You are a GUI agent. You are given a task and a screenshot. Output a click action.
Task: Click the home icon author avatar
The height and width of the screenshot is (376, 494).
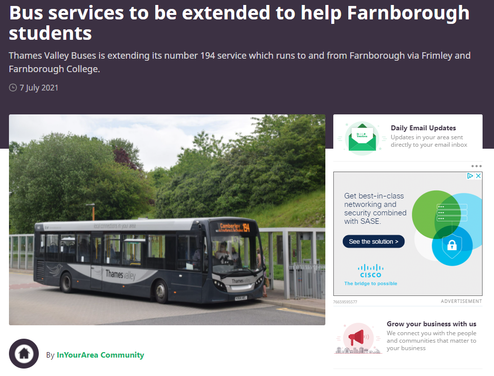24,354
